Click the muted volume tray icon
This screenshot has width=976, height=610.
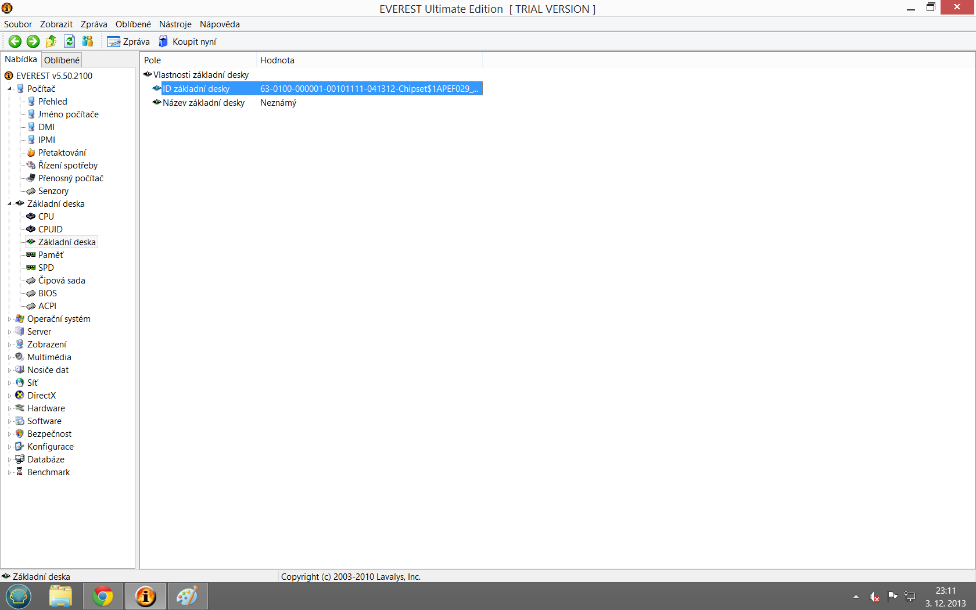pos(874,597)
